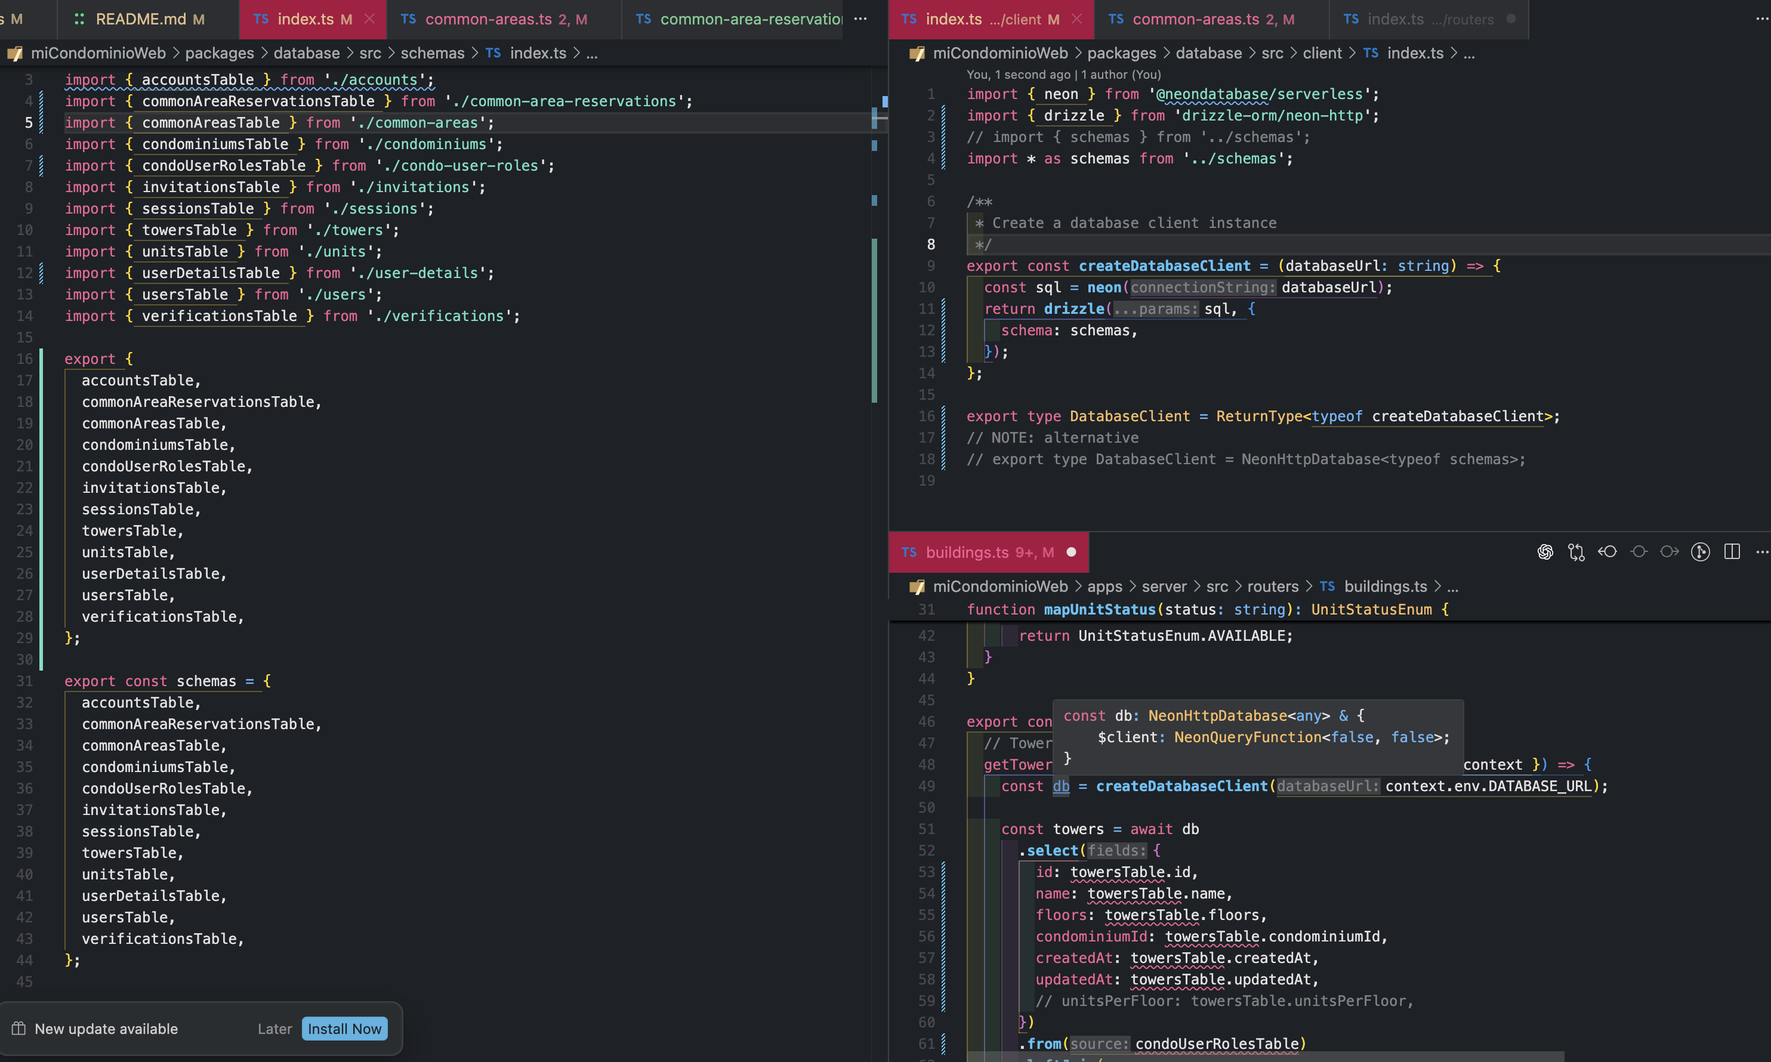Screen dimensions: 1771x1062
Task: Open left editor group overflow menu
Action: tap(861, 19)
